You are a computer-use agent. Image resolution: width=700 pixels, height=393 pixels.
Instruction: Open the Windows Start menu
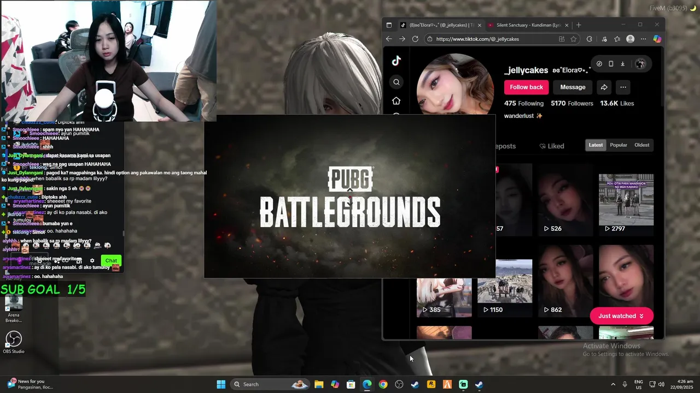(x=221, y=384)
